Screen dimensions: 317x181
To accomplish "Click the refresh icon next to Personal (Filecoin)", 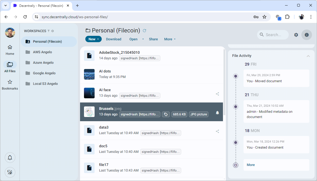I will point(144,31).
